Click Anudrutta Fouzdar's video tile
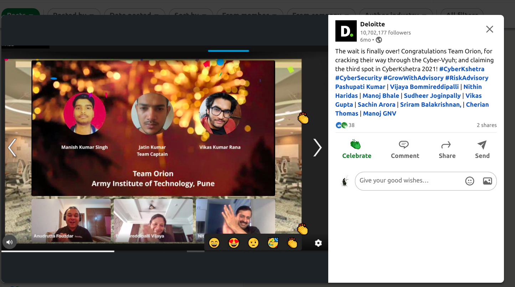The image size is (515, 287). point(71,220)
